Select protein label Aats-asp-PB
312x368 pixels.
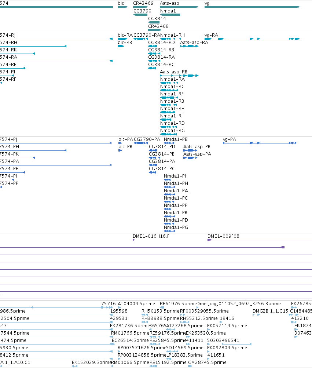[197, 147]
